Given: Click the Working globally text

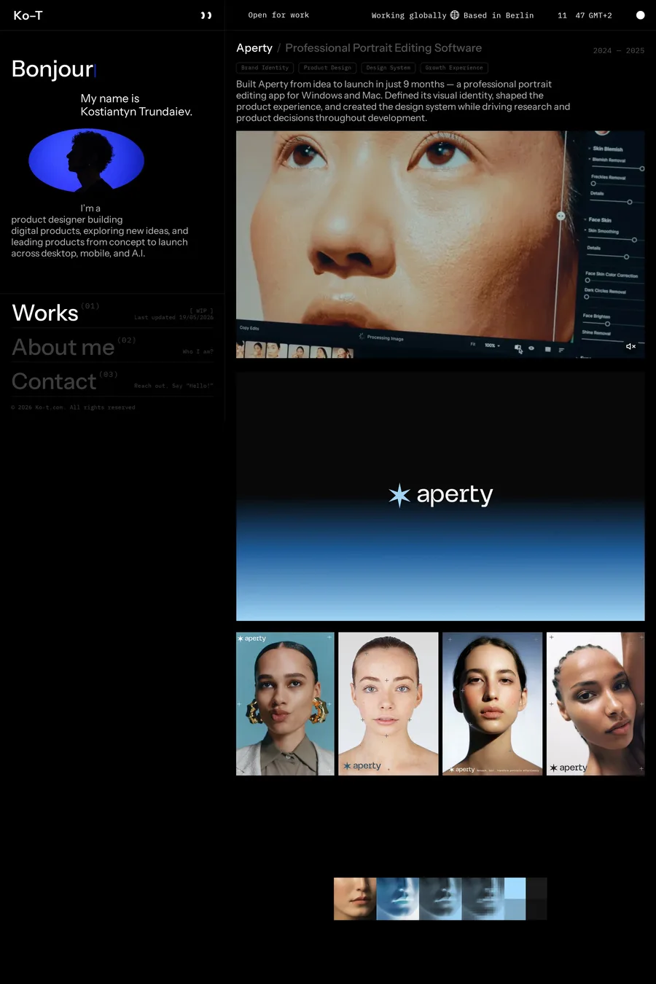Looking at the screenshot, I should coord(409,15).
